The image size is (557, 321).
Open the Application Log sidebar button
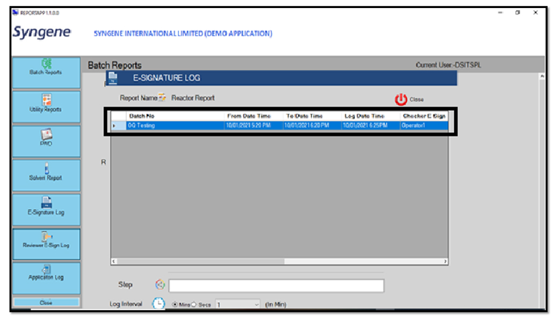[46, 278]
